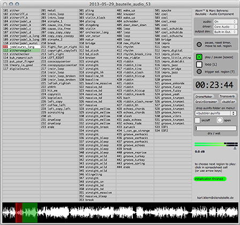
Task: Click the gain slider triangle handle
Action: pos(235,148)
